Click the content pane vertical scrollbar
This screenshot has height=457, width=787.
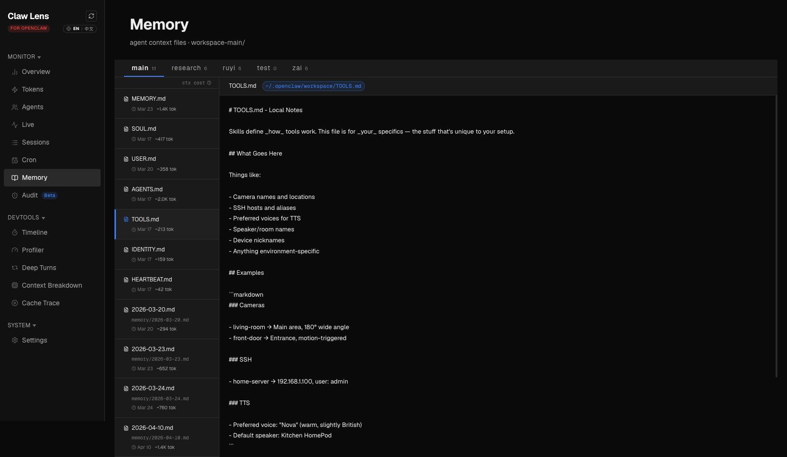click(776, 236)
